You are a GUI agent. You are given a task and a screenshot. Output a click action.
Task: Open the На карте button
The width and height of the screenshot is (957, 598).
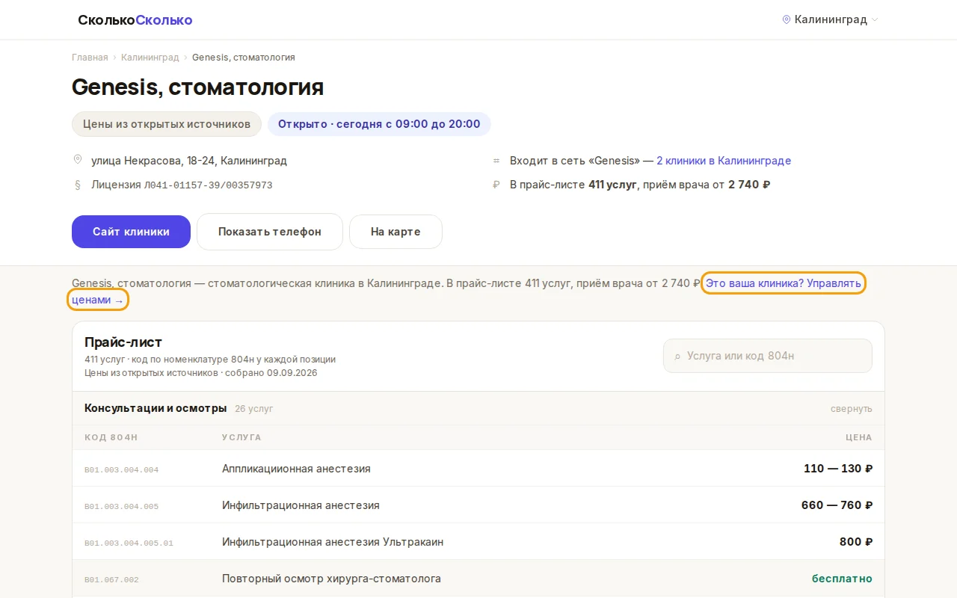[396, 232]
